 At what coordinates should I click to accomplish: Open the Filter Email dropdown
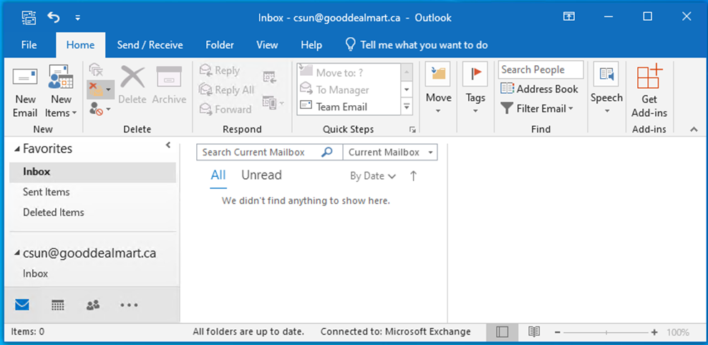[538, 108]
